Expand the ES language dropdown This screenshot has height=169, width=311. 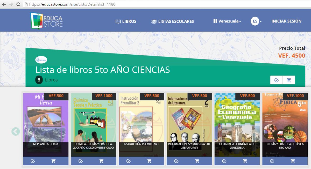[x=256, y=21]
